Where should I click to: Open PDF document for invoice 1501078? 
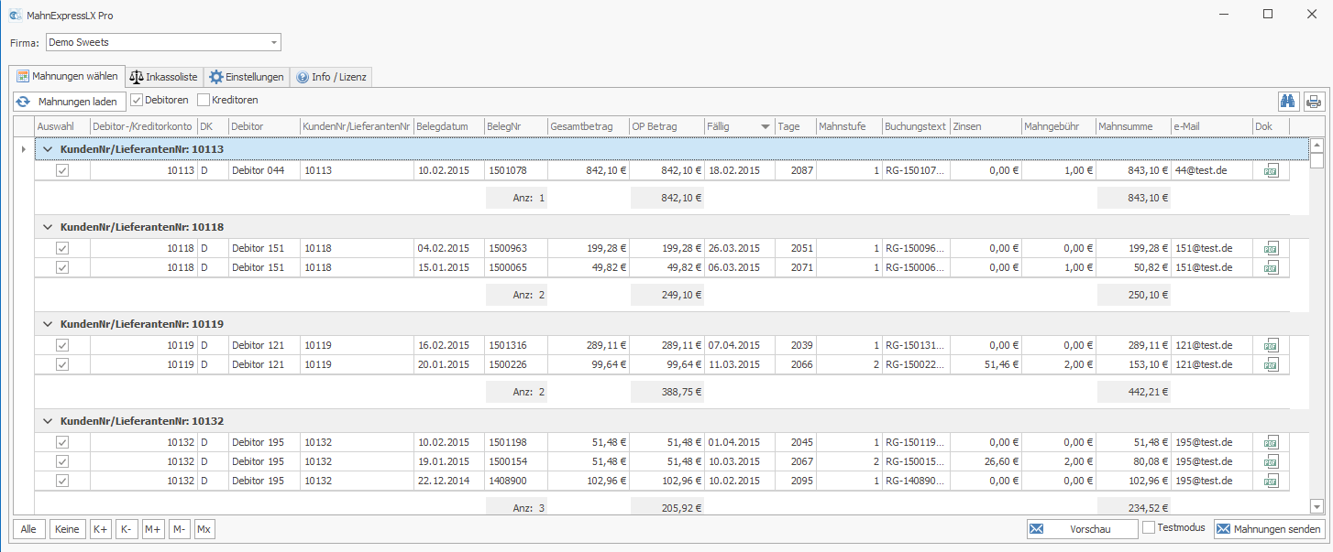tap(1271, 170)
